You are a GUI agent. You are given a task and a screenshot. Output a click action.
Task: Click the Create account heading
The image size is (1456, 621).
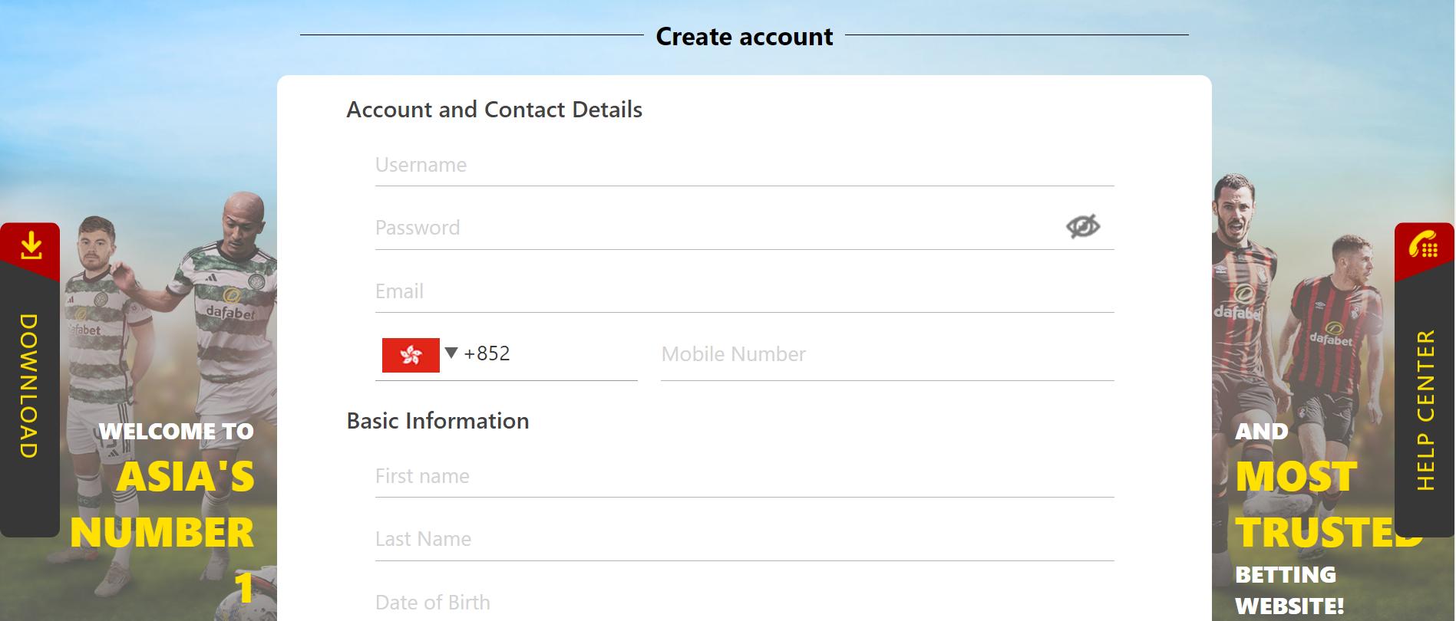(x=744, y=37)
